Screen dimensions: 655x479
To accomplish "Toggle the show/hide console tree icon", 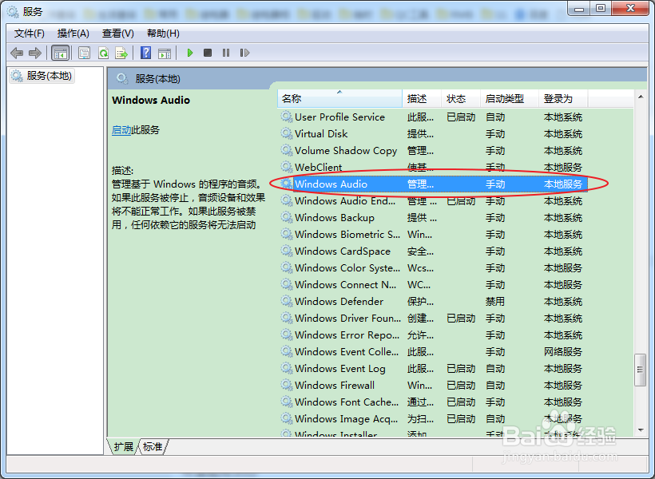I will [x=60, y=53].
